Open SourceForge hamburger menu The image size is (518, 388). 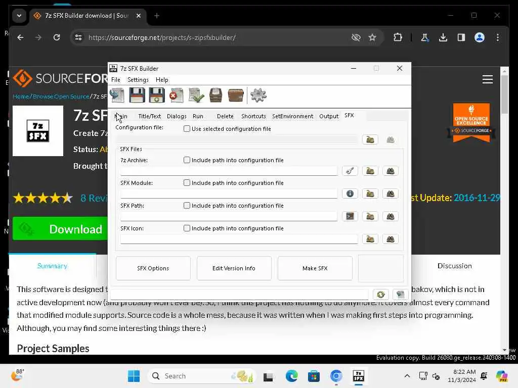point(487,79)
